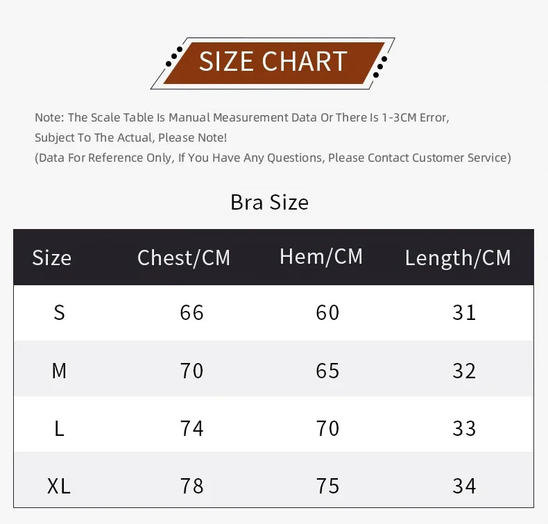This screenshot has width=548, height=524.
Task: Select the Hem/CM column header
Action: point(321,257)
